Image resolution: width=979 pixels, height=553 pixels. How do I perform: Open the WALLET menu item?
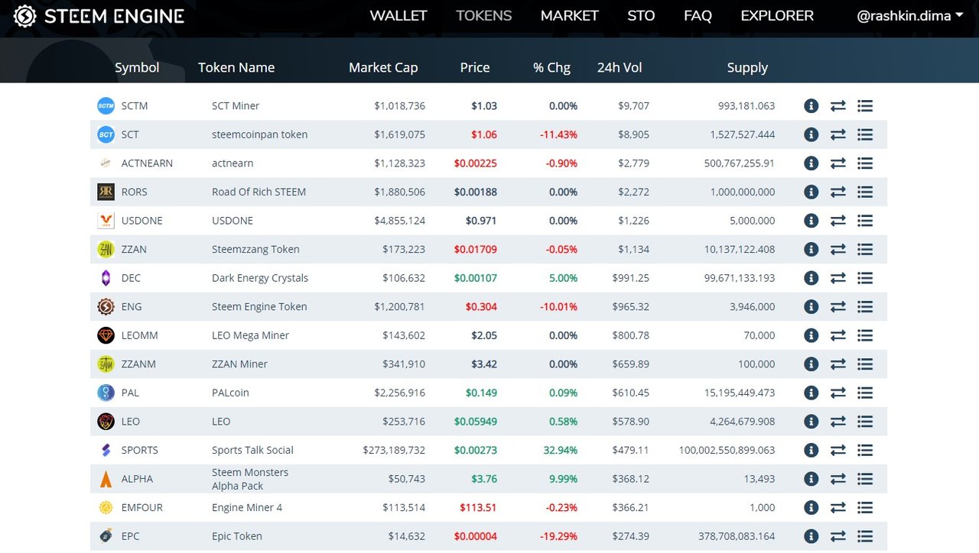pyautogui.click(x=398, y=15)
